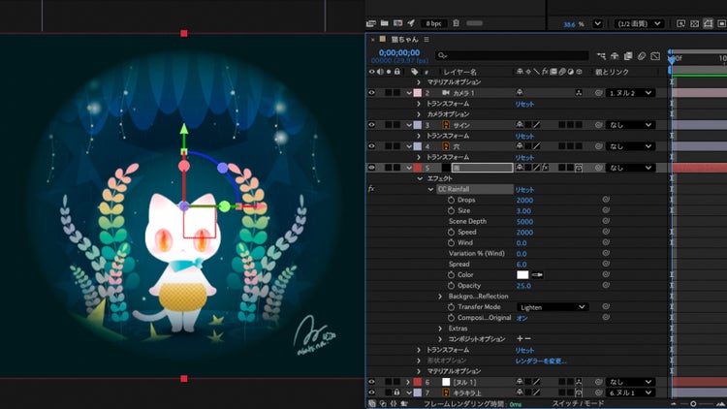Image resolution: width=727 pixels, height=409 pixels.
Task: Unlock the キラキラ上 layer lock switch
Action: [x=396, y=393]
